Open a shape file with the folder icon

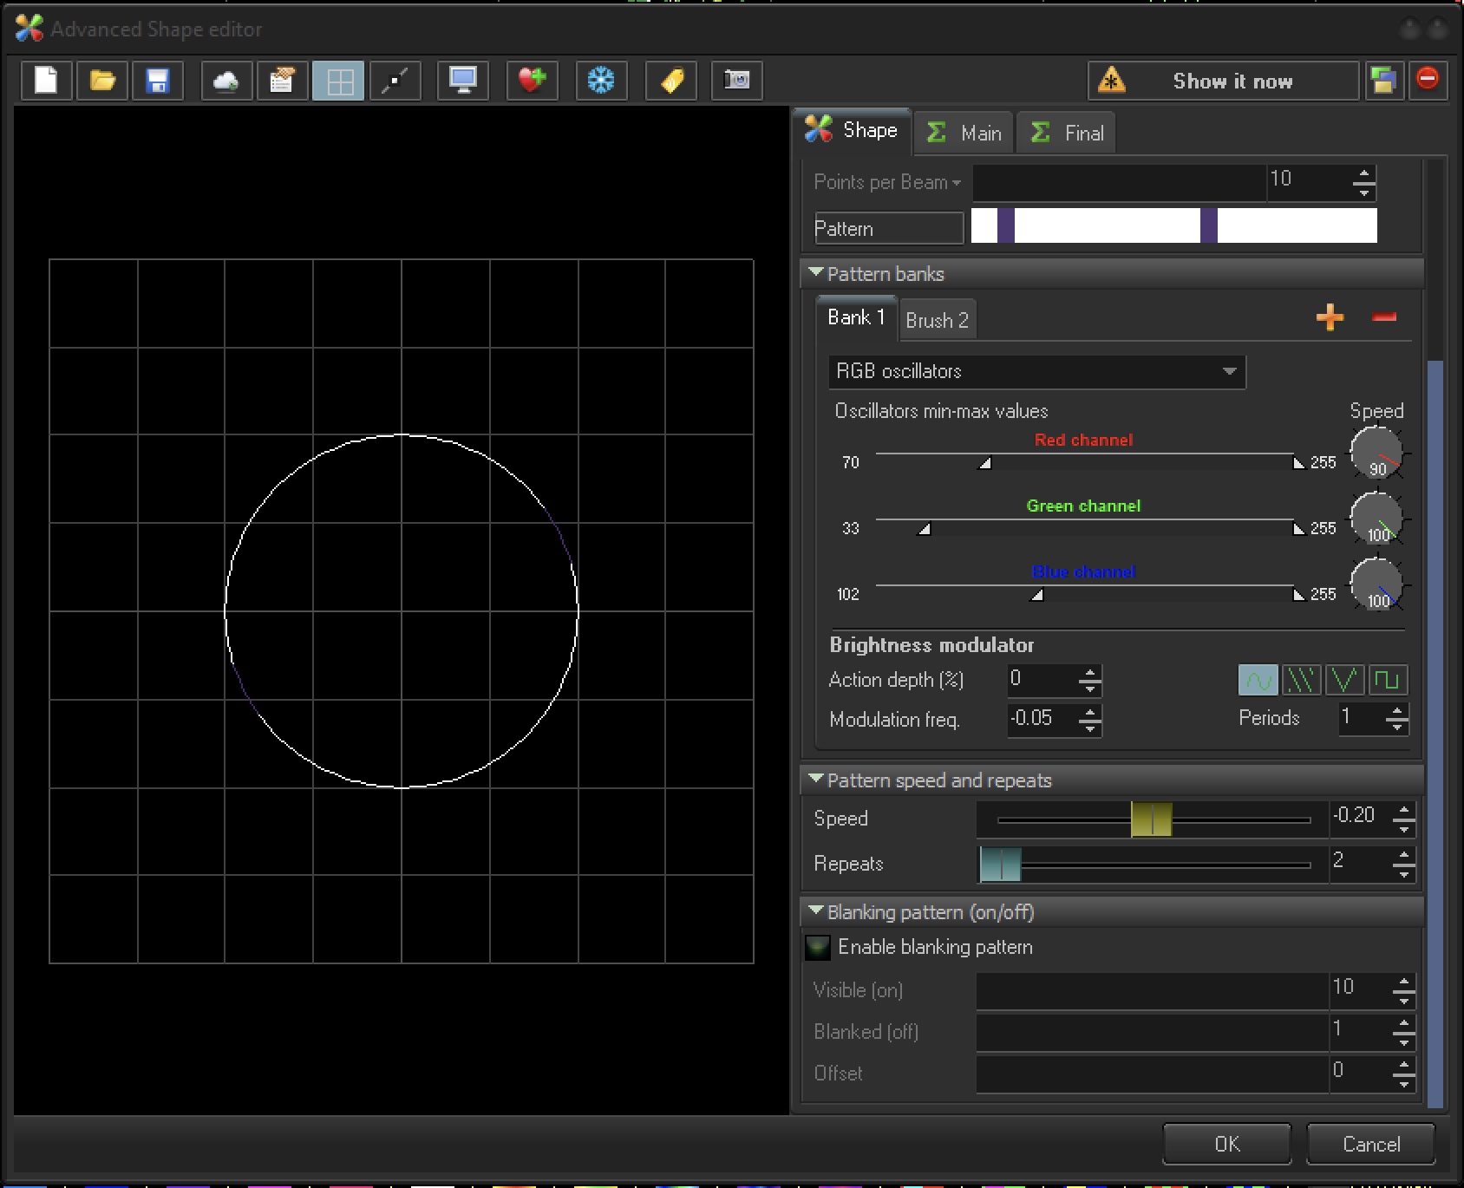tap(102, 82)
